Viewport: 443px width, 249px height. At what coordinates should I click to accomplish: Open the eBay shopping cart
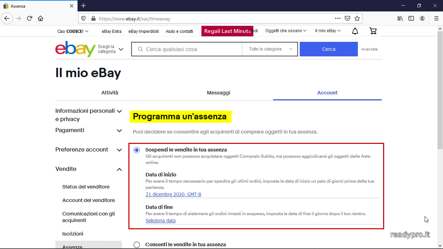373,31
